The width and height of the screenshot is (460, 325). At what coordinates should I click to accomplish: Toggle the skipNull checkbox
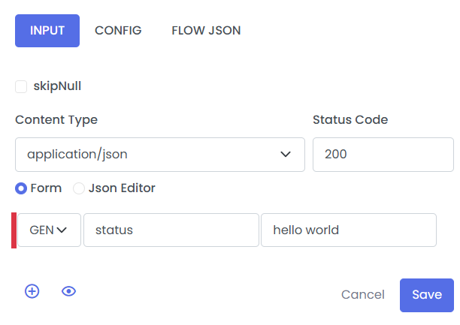pyautogui.click(x=21, y=86)
